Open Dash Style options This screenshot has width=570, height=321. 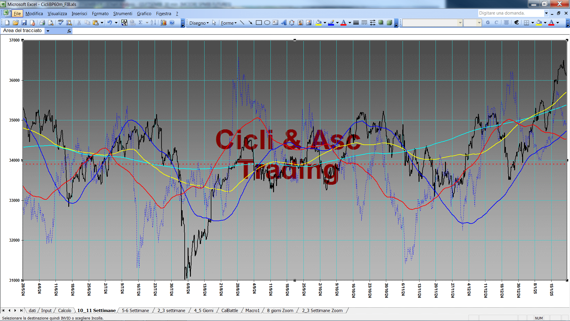[364, 23]
